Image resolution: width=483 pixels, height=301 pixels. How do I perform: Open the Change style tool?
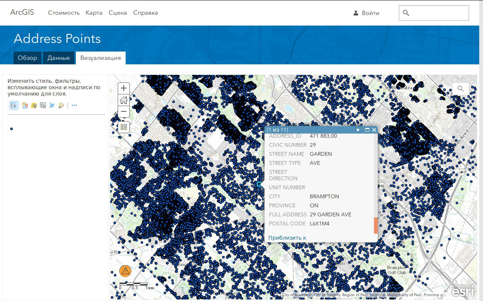coord(25,105)
